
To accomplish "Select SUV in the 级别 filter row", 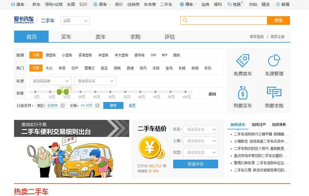I will coord(153,55).
